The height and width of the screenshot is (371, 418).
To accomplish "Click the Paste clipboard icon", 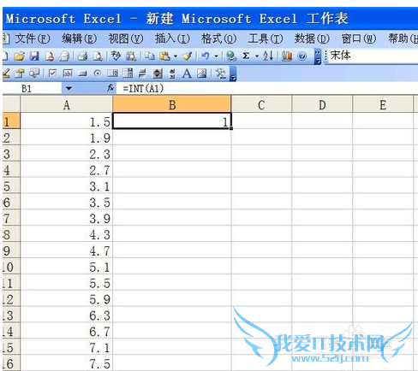I will pos(164,56).
